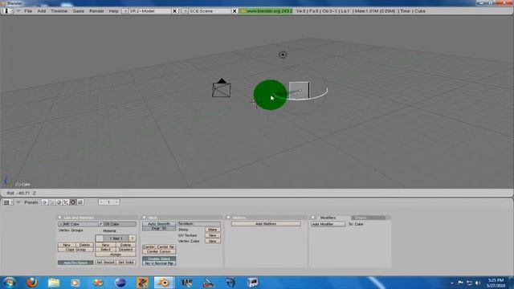514x289 pixels.
Task: Collapse the Link and Materials panel
Action: point(59,218)
